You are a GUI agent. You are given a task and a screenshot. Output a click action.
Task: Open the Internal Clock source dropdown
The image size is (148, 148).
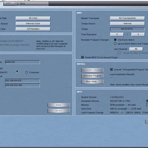tap(33, 24)
